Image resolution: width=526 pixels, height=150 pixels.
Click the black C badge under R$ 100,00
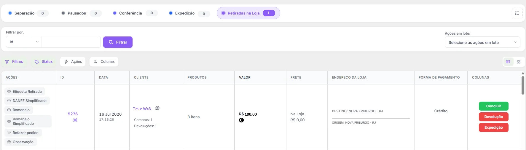tap(241, 120)
